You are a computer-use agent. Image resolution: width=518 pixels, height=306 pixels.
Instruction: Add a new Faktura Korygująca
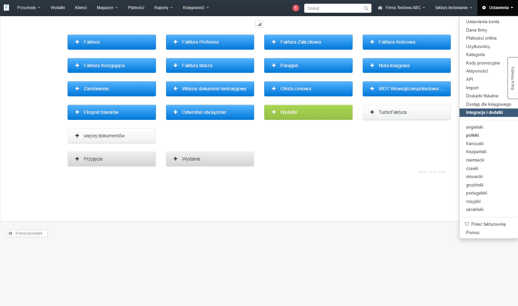[x=112, y=65]
